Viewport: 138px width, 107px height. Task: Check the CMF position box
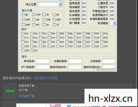[44, 20]
